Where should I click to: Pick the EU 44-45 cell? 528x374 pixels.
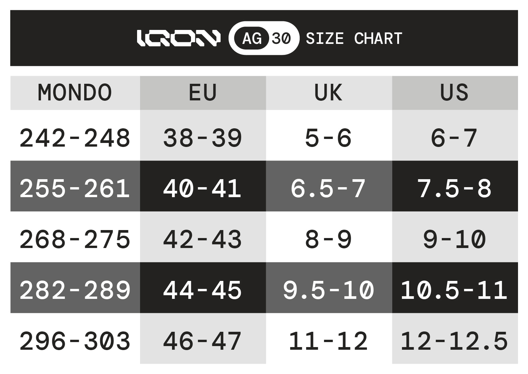(203, 290)
